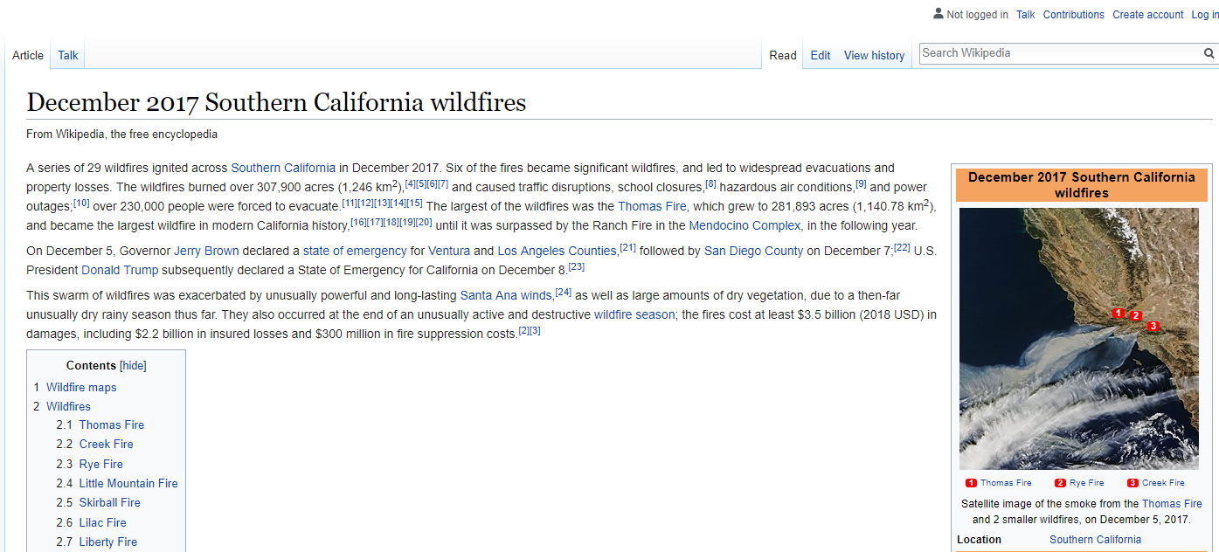
Task: Jump to Lilac Fire subsection
Action: coord(103,523)
